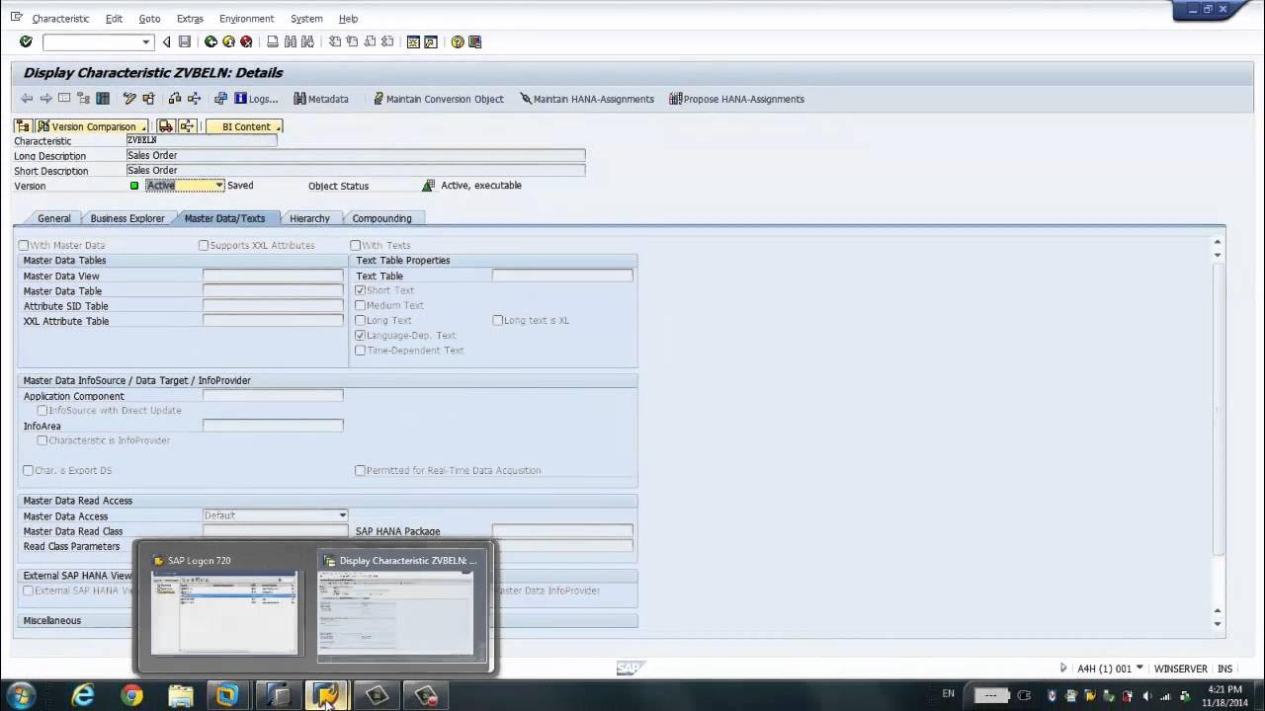Click the yellow Exit icon
The width and height of the screenshot is (1265, 711).
click(x=228, y=41)
